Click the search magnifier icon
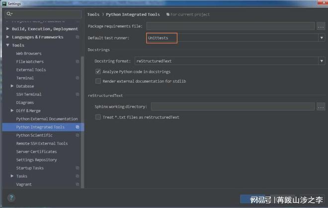The width and height of the screenshot is (328, 208). (9, 14)
